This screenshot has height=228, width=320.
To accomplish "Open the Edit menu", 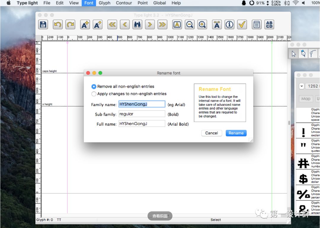I will coord(60,3).
